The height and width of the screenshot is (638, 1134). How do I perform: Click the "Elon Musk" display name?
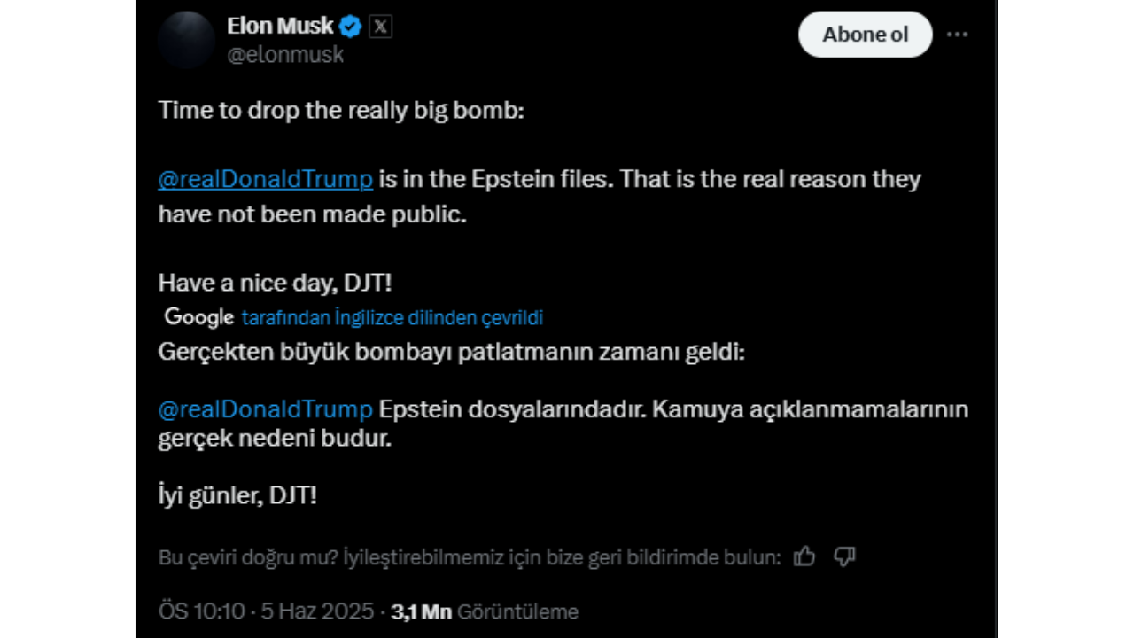coord(280,27)
